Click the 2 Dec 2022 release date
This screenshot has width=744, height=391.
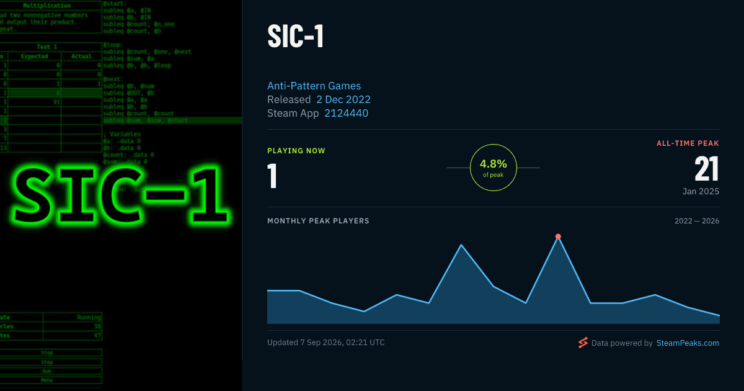[x=343, y=99]
